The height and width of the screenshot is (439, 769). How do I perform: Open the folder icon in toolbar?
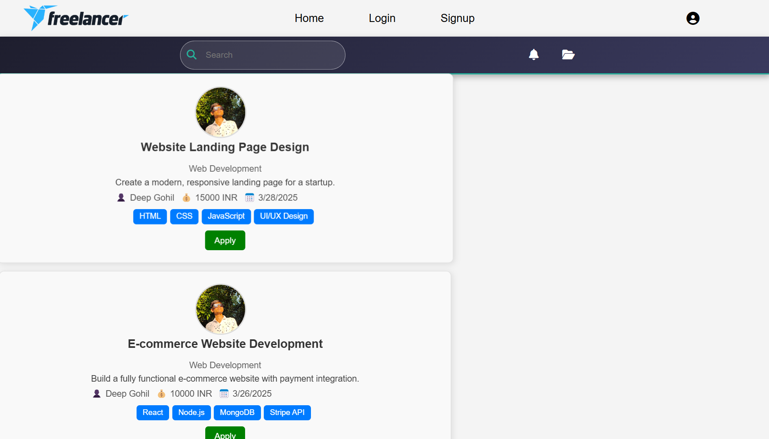tap(568, 55)
